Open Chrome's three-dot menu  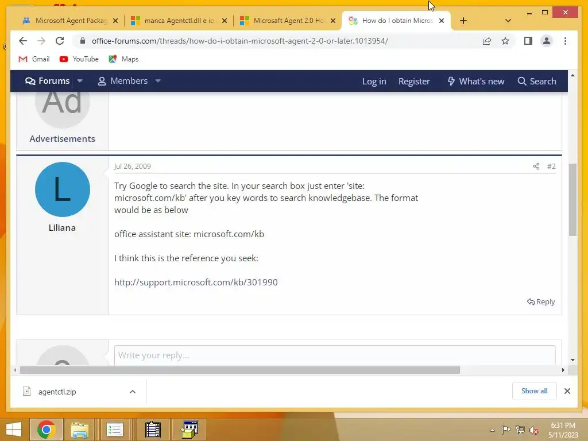click(565, 41)
